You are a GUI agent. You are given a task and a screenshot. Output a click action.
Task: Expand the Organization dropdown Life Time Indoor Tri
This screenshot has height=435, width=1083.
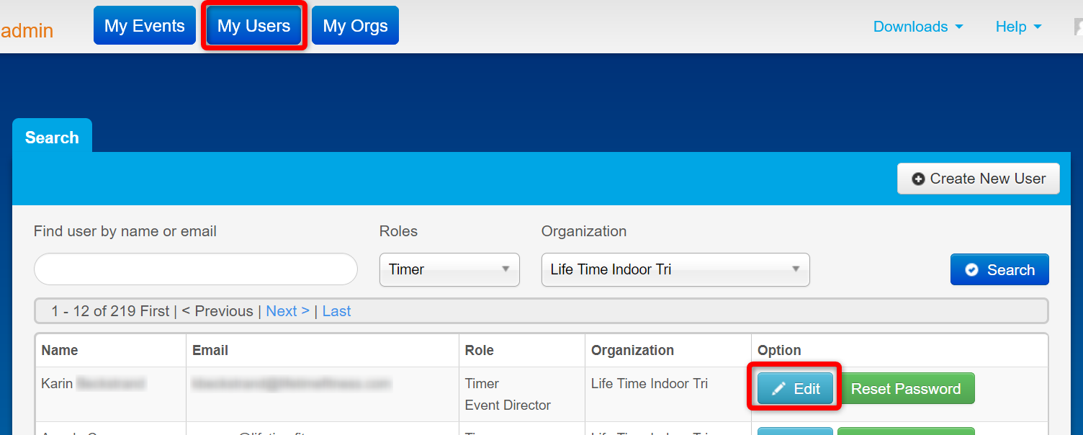[675, 269]
